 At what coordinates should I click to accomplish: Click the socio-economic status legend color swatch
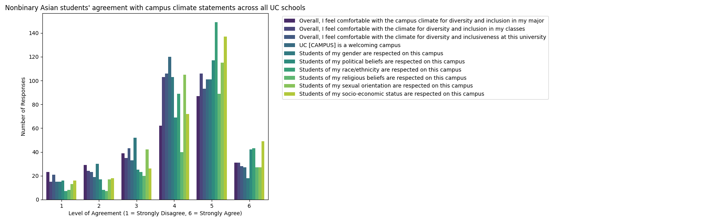pyautogui.click(x=290, y=94)
